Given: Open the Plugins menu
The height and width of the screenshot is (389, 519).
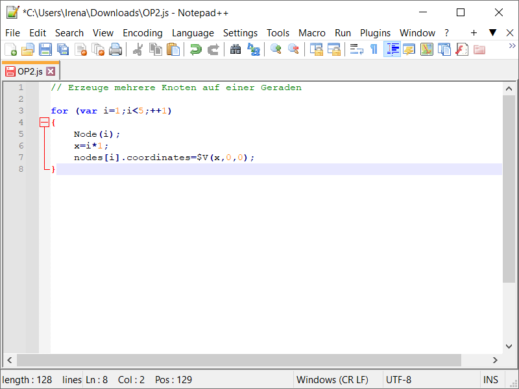Looking at the screenshot, I should pos(375,32).
